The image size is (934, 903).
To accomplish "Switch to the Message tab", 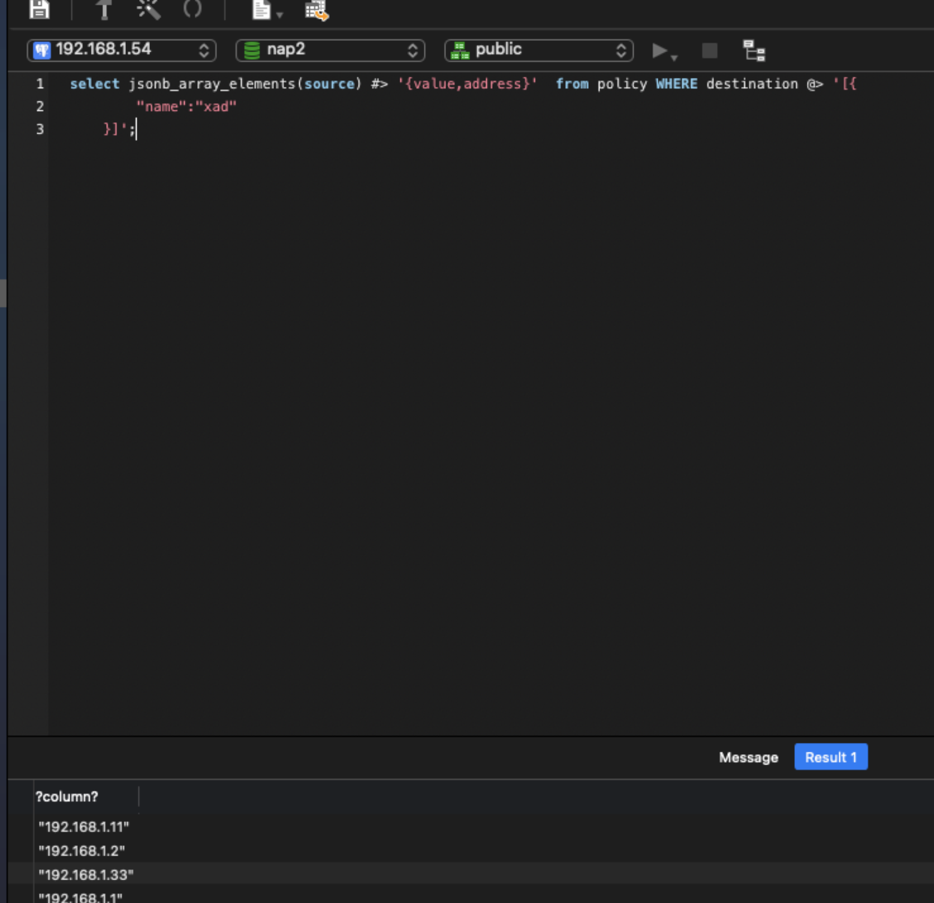I will point(748,757).
